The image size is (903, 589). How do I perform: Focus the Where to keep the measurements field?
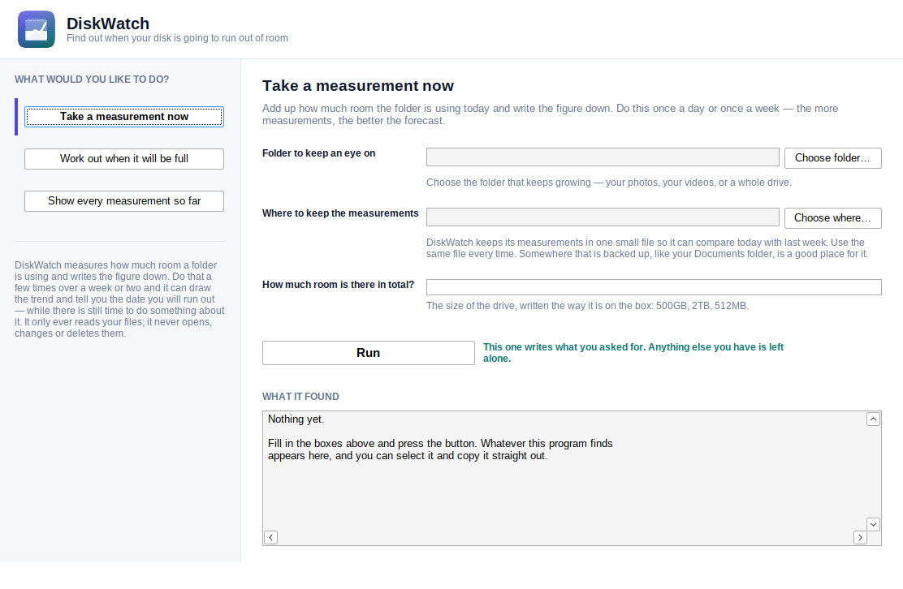(603, 217)
